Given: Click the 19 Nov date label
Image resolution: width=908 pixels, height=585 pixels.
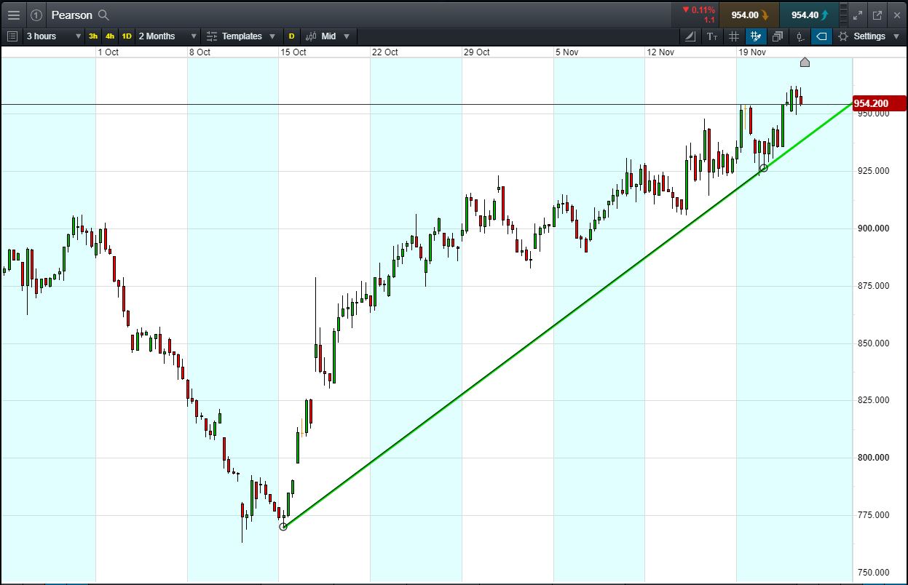Looking at the screenshot, I should (x=752, y=52).
